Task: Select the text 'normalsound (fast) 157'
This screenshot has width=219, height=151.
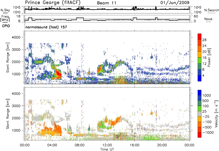Action: [46, 27]
